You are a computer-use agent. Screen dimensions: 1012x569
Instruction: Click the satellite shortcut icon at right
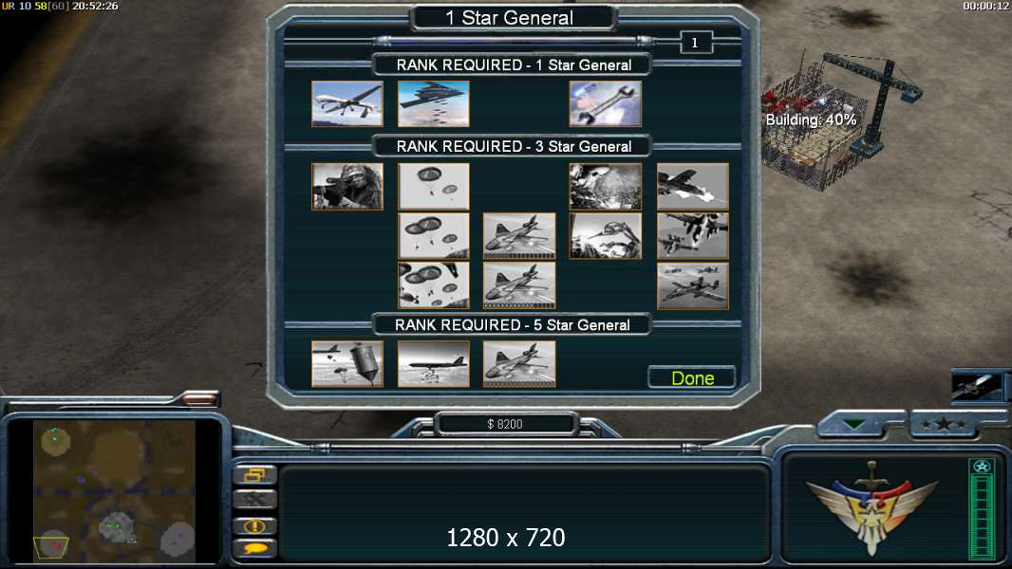point(977,386)
